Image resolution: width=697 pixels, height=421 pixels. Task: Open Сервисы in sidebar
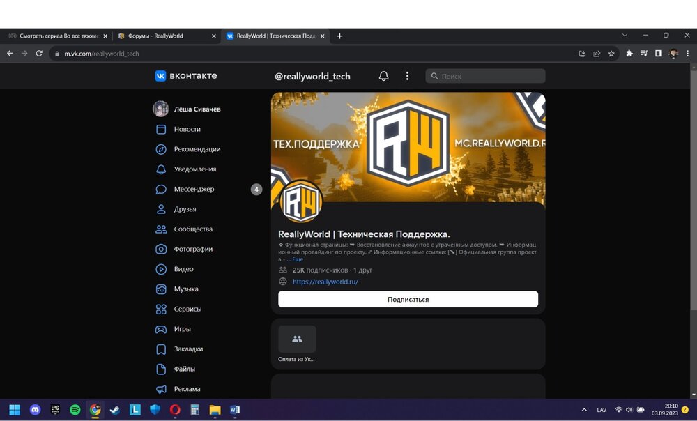point(187,309)
